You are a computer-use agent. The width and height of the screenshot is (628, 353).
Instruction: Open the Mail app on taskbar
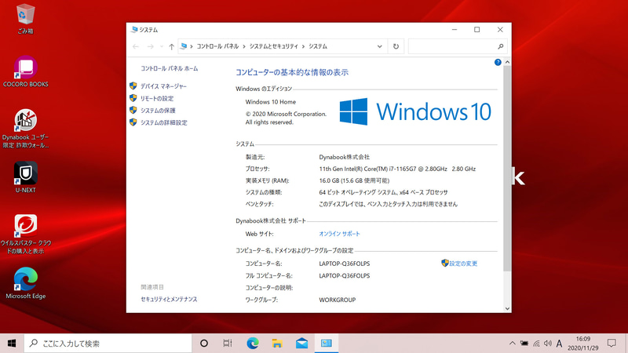301,344
